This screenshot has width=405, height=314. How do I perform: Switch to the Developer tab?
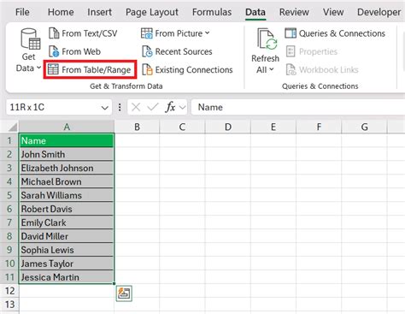click(x=379, y=12)
